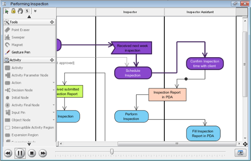Click the move handle beside Activity header
The height and width of the screenshot is (161, 251).
point(52,60)
